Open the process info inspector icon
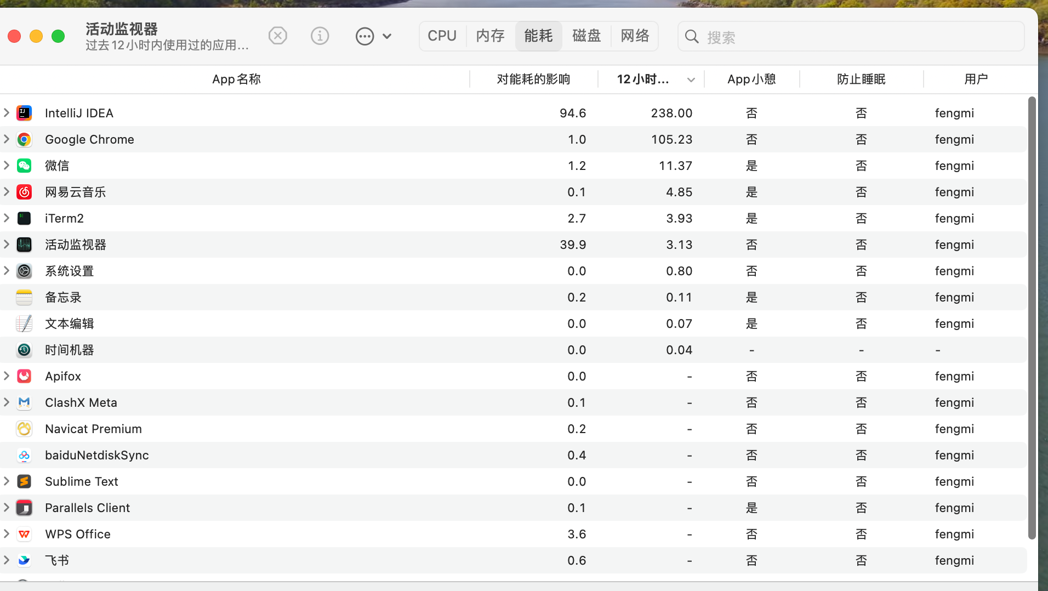Viewport: 1048px width, 591px height. (x=320, y=36)
